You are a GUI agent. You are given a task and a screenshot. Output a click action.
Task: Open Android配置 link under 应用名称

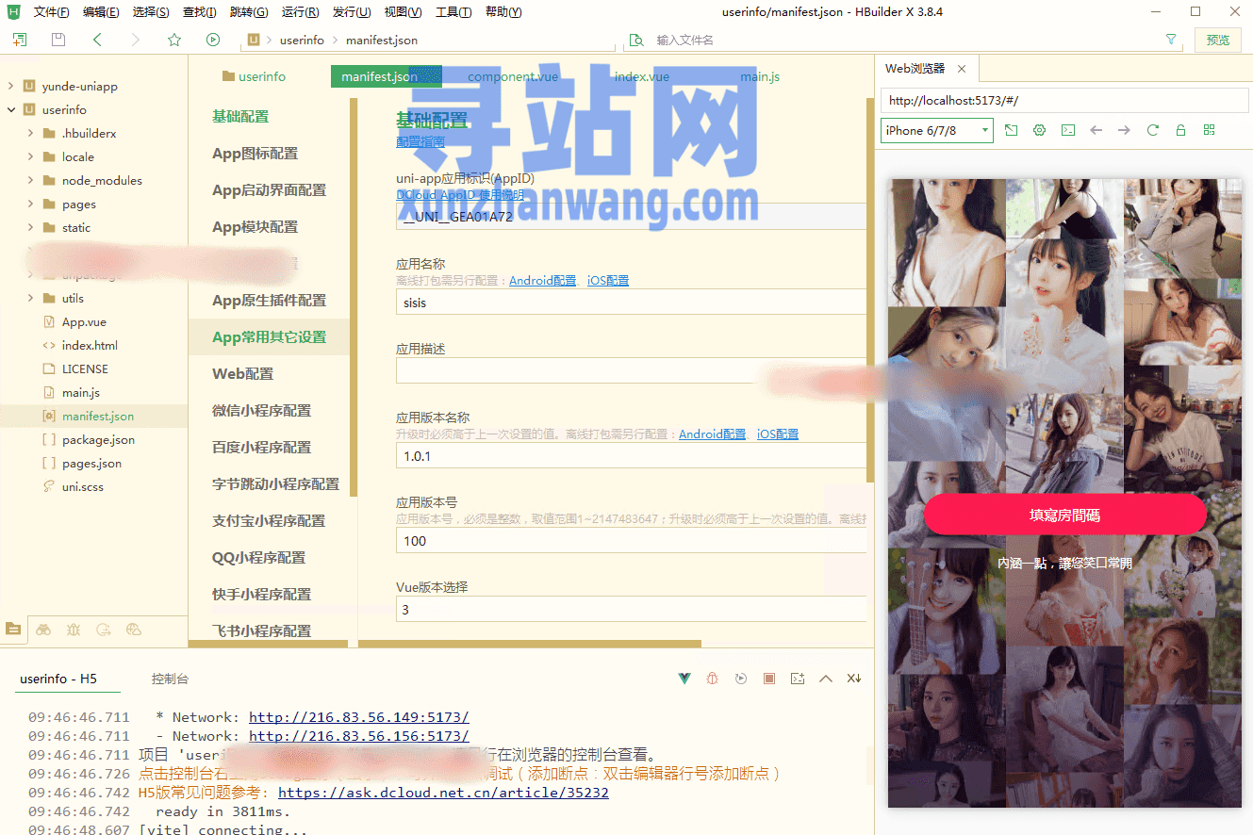[542, 280]
